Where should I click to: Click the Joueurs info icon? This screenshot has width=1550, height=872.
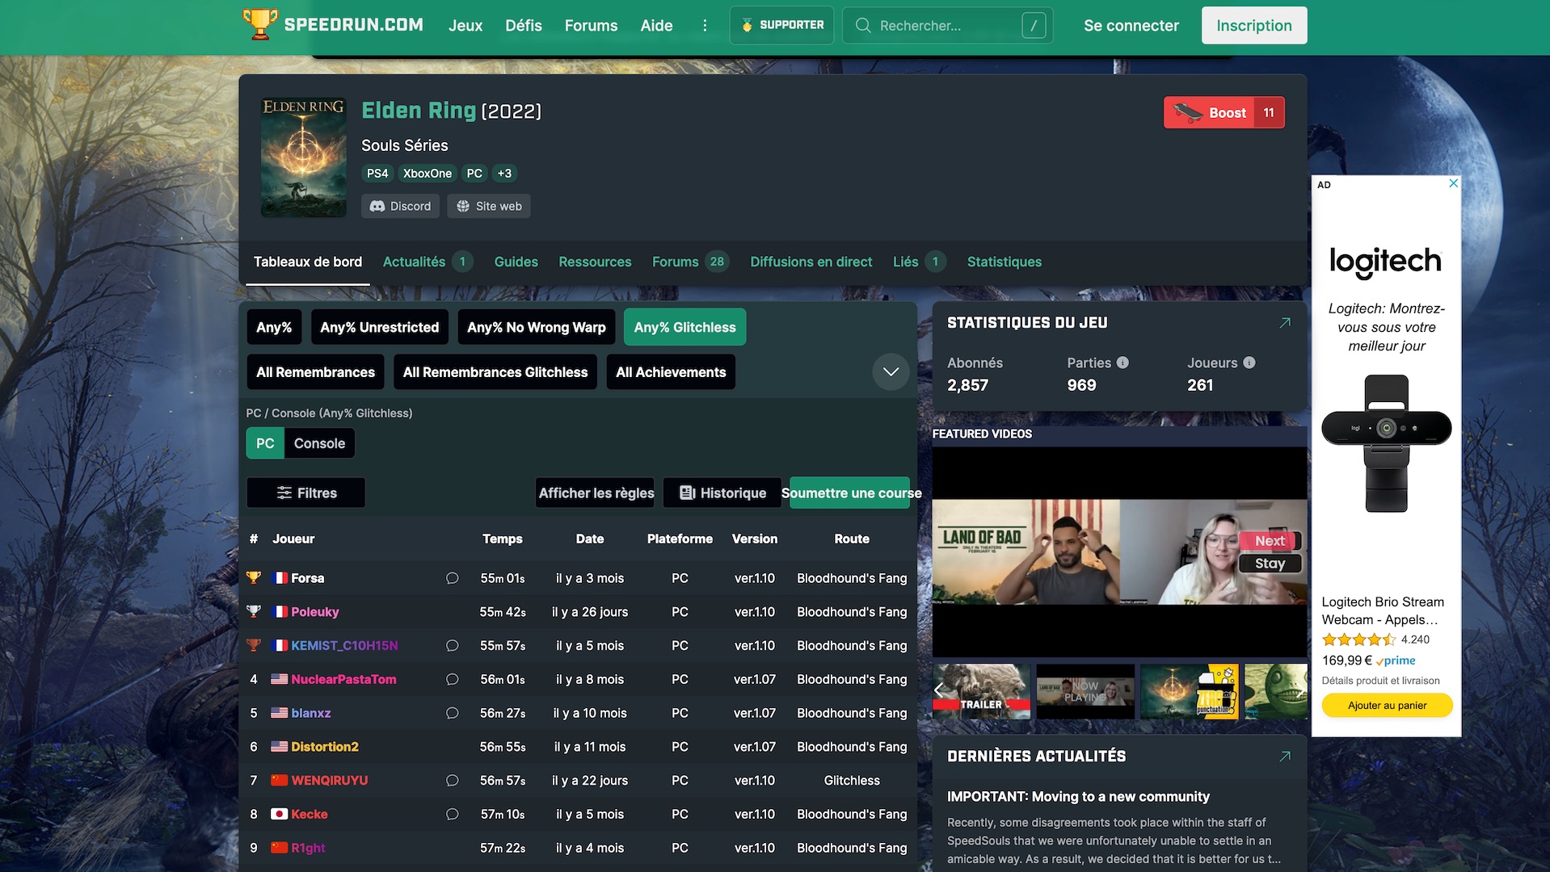click(x=1249, y=363)
